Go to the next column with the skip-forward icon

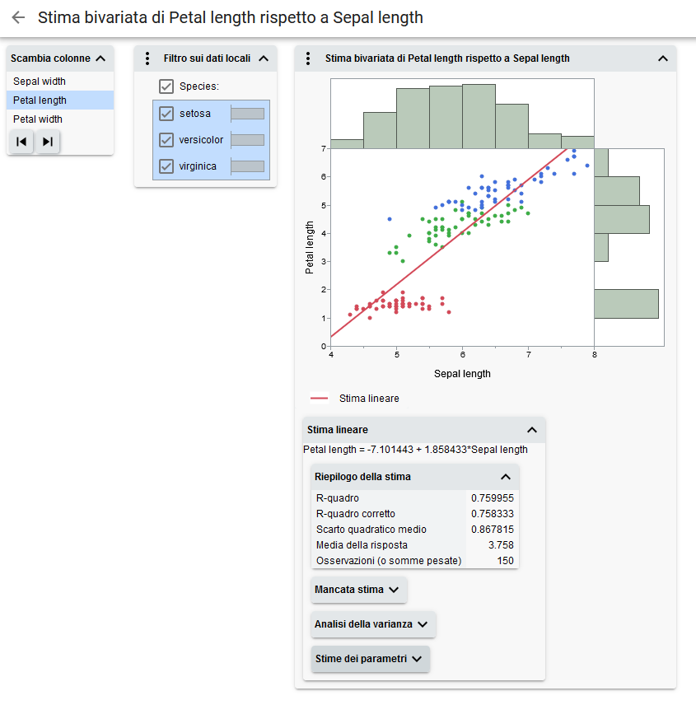pyautogui.click(x=48, y=142)
